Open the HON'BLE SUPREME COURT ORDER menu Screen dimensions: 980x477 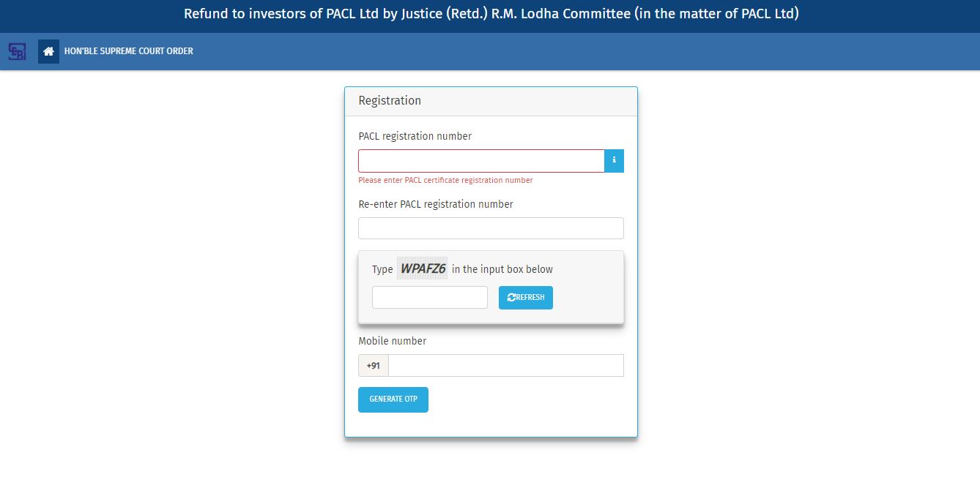click(x=129, y=51)
